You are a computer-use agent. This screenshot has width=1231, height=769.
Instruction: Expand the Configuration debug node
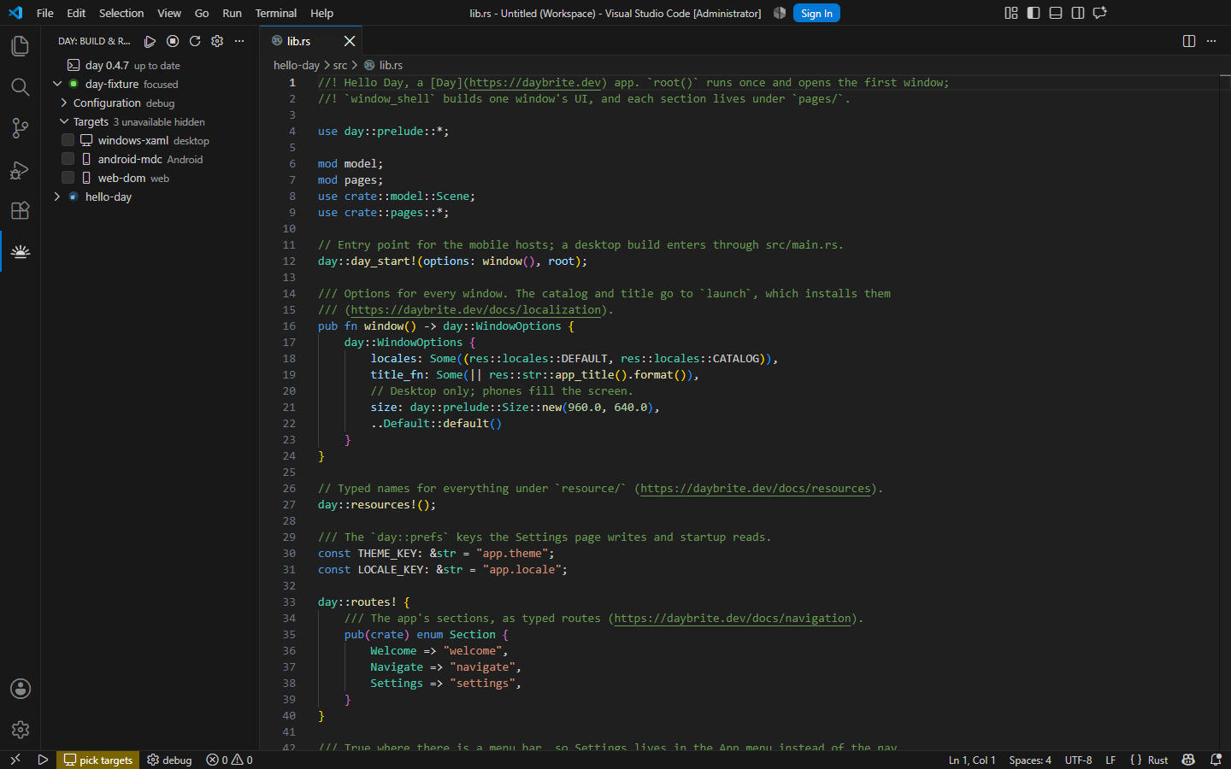click(64, 103)
